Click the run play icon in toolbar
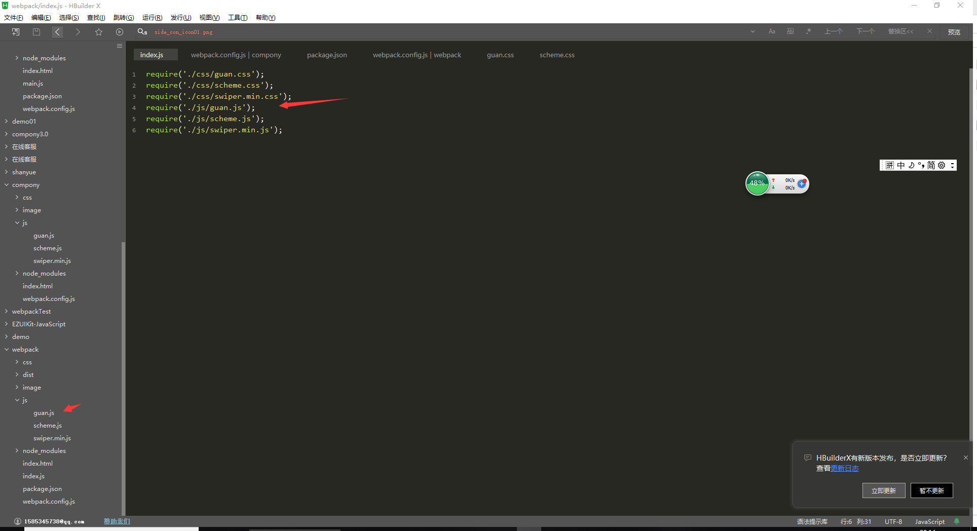This screenshot has width=977, height=531. [x=120, y=32]
